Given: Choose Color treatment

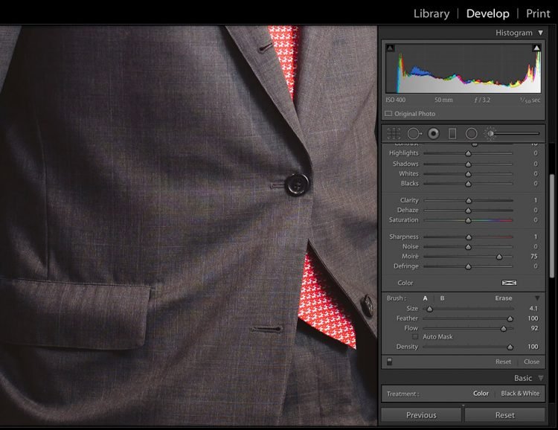Looking at the screenshot, I should coord(481,394).
